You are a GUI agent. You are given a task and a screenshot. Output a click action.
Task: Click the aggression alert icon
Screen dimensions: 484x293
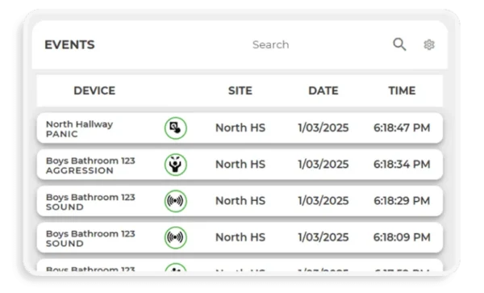(x=176, y=164)
